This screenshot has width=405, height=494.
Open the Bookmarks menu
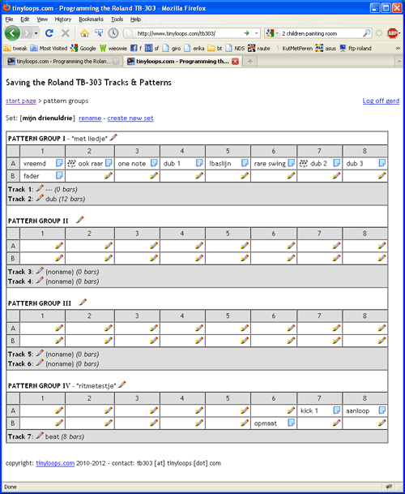click(x=91, y=19)
